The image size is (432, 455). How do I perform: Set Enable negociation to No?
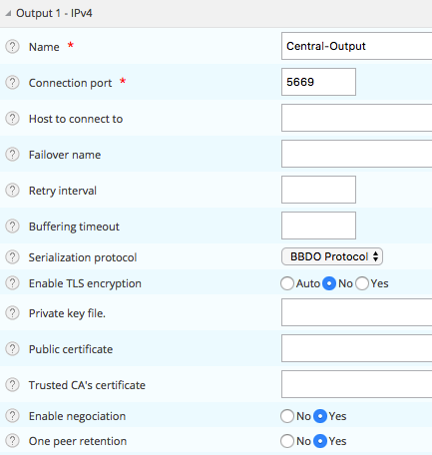pyautogui.click(x=287, y=416)
